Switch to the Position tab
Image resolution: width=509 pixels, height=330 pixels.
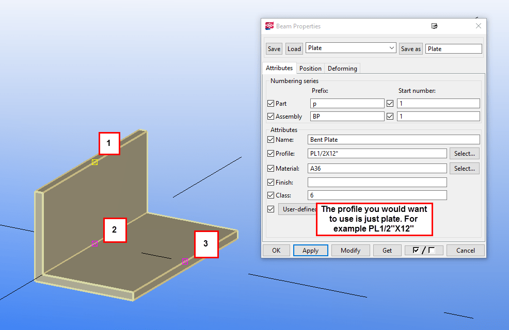310,68
